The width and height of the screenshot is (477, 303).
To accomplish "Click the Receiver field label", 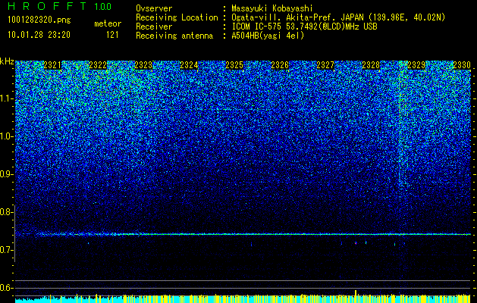I will pos(154,27).
